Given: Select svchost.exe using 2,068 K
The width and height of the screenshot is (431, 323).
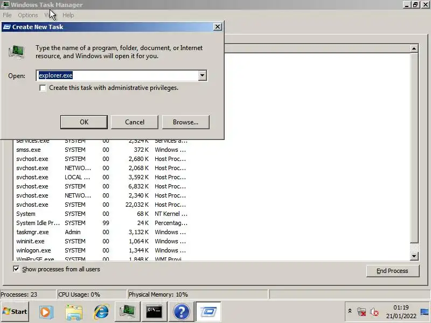Looking at the screenshot, I should point(102,168).
